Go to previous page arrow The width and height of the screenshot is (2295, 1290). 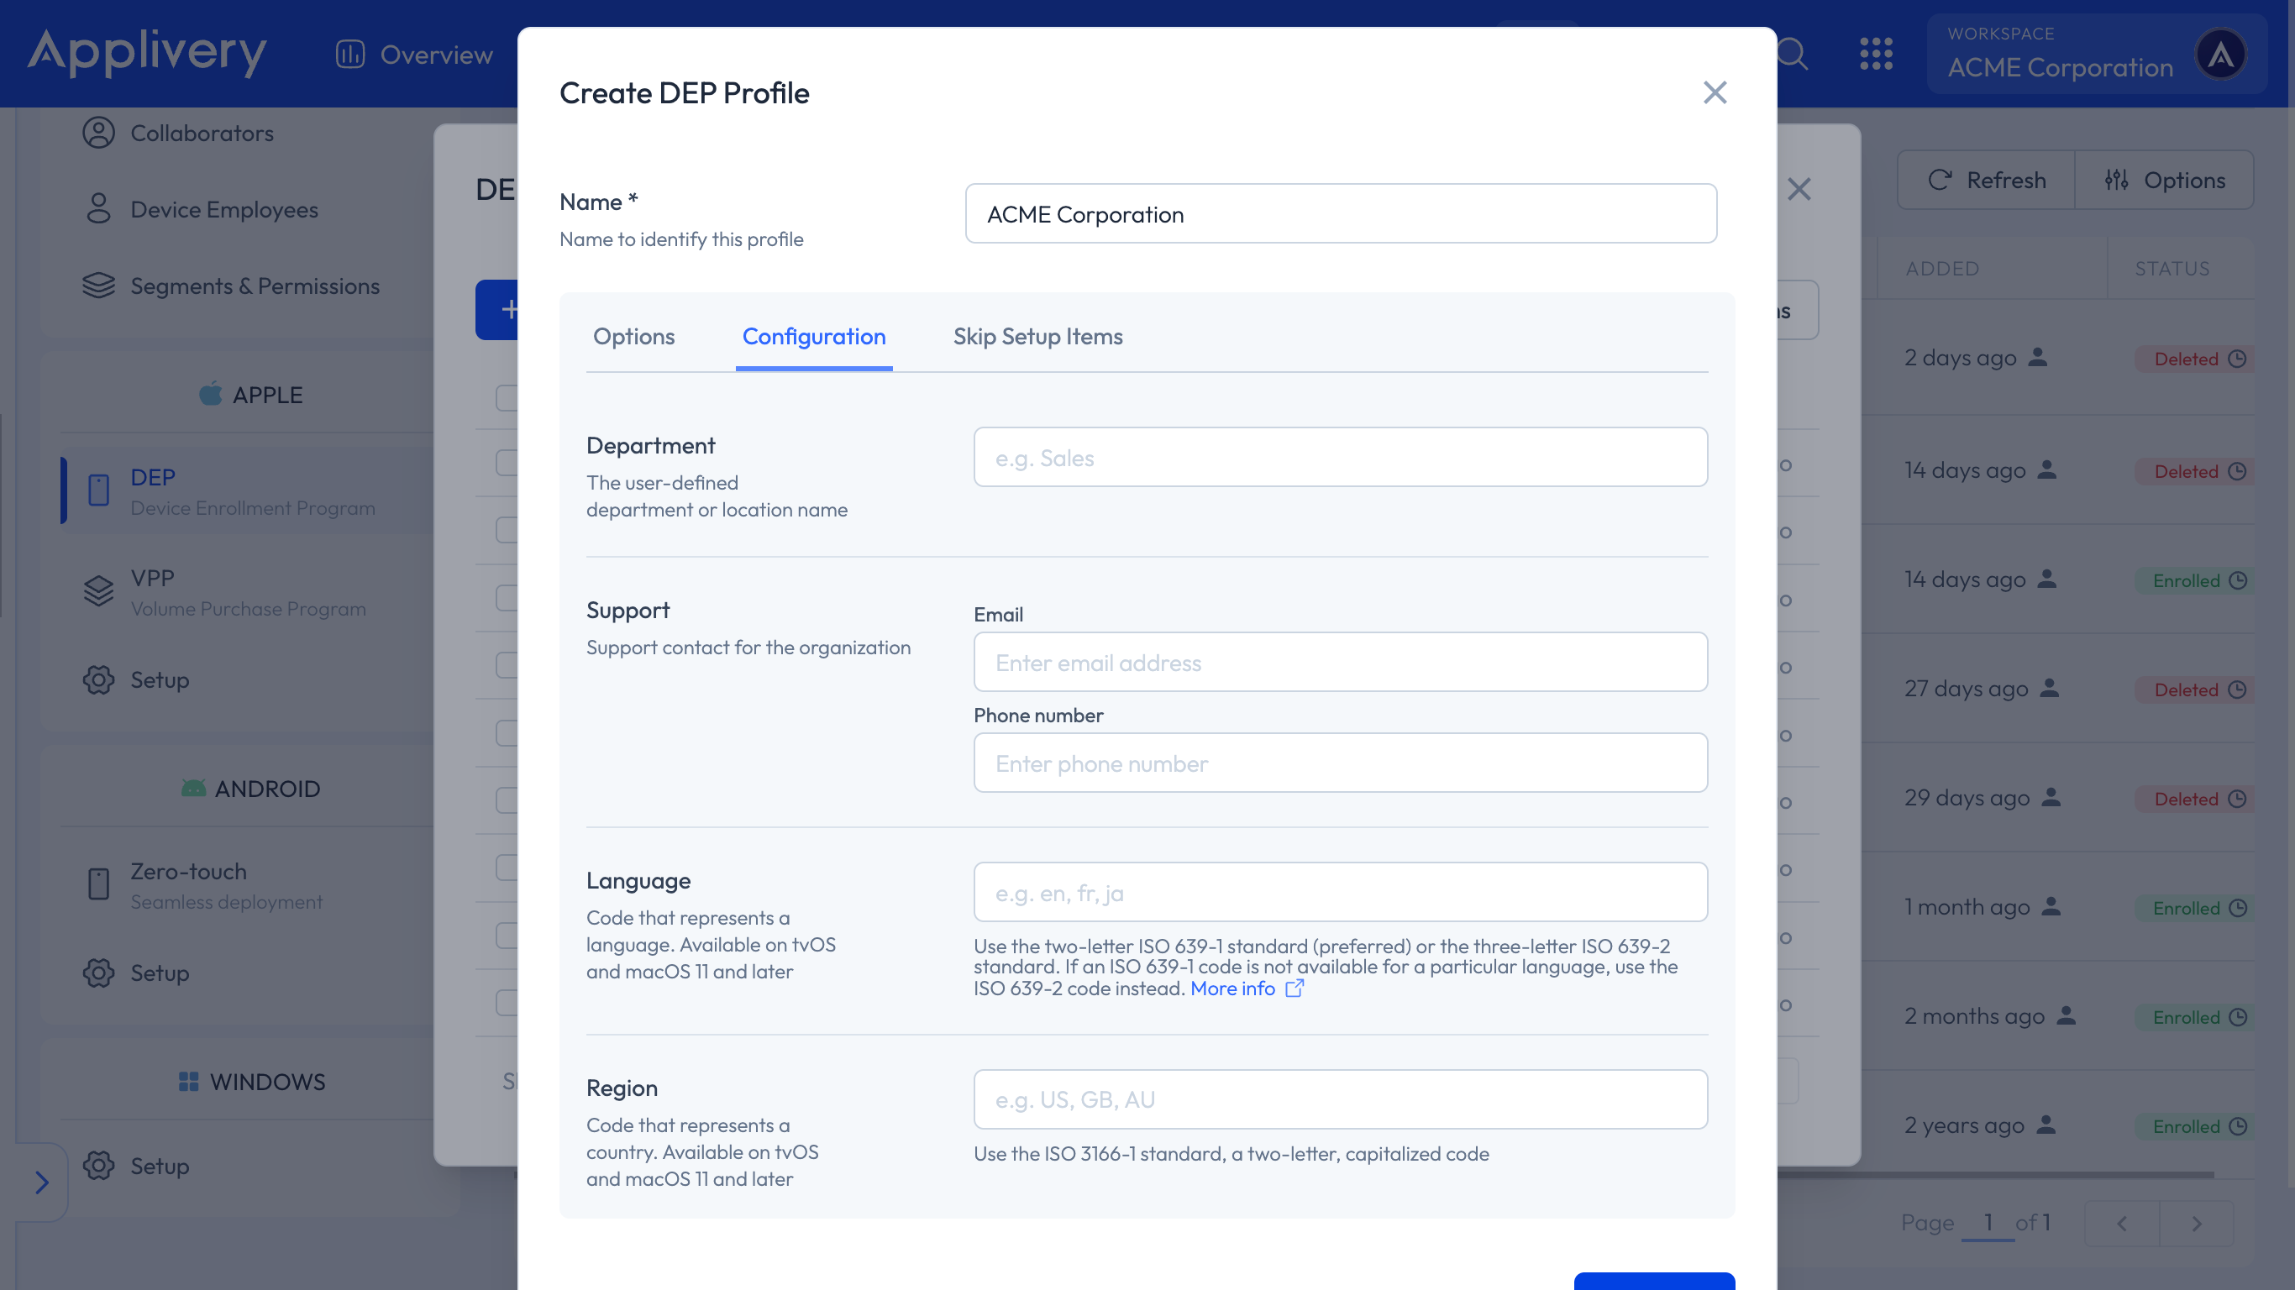coord(2121,1223)
